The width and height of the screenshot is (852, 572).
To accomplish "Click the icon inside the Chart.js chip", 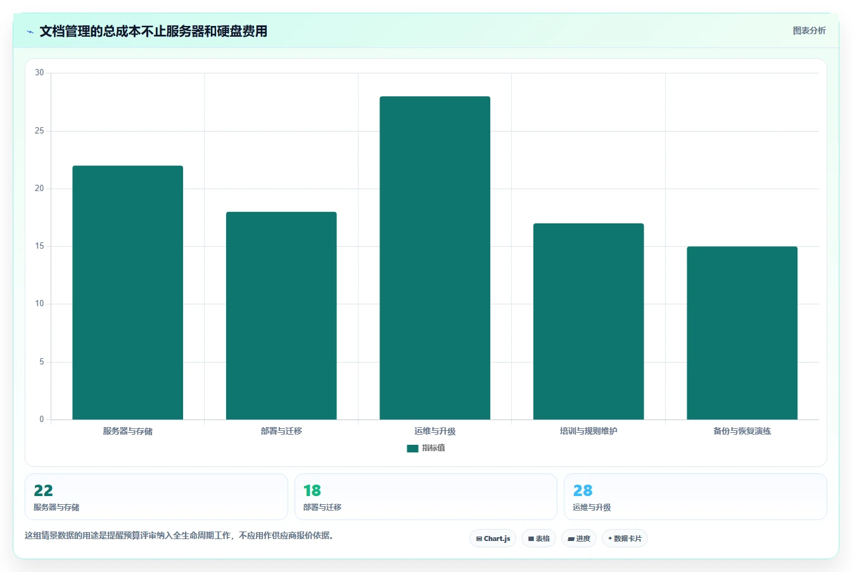I will pos(479,539).
